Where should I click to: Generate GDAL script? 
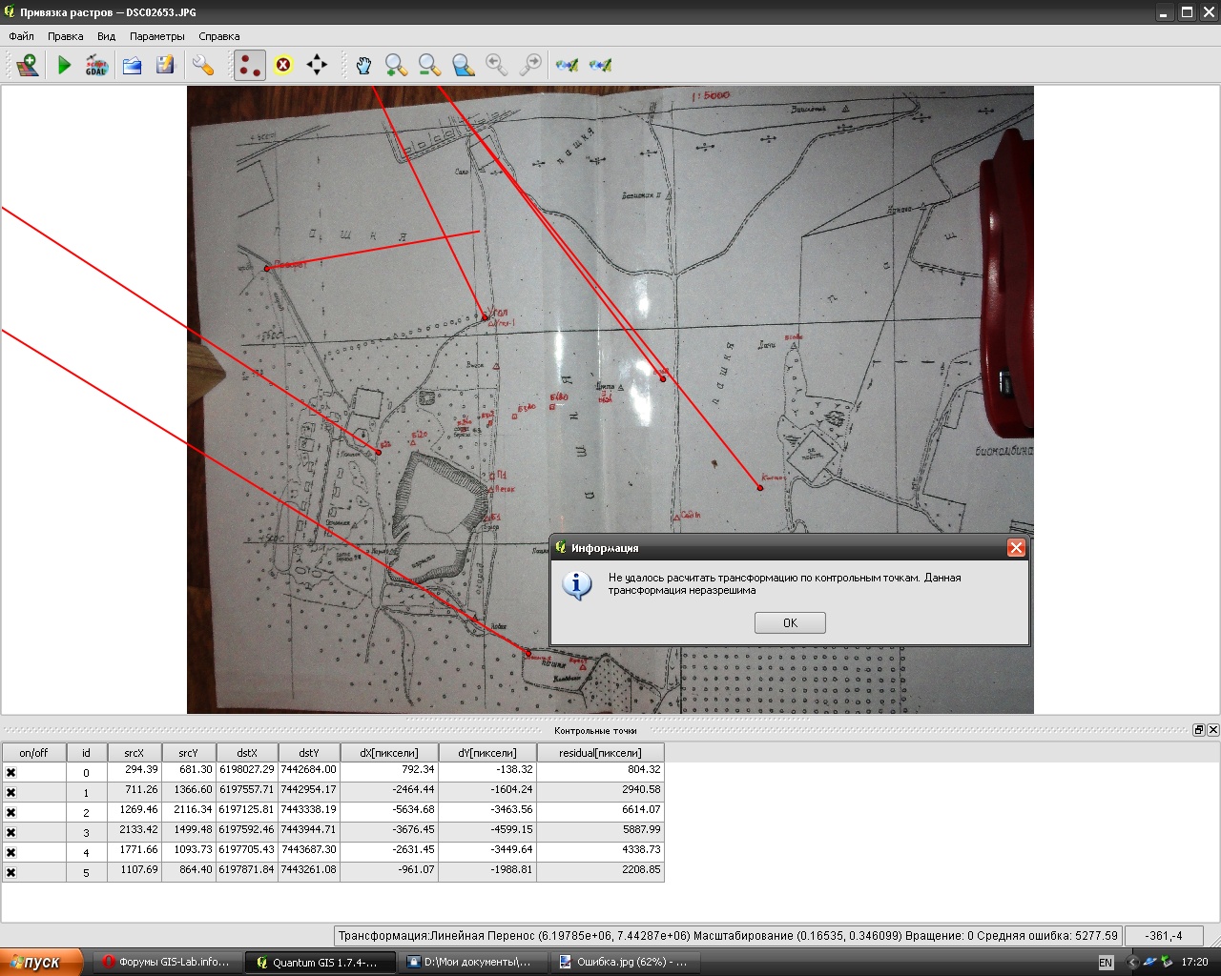click(x=96, y=65)
